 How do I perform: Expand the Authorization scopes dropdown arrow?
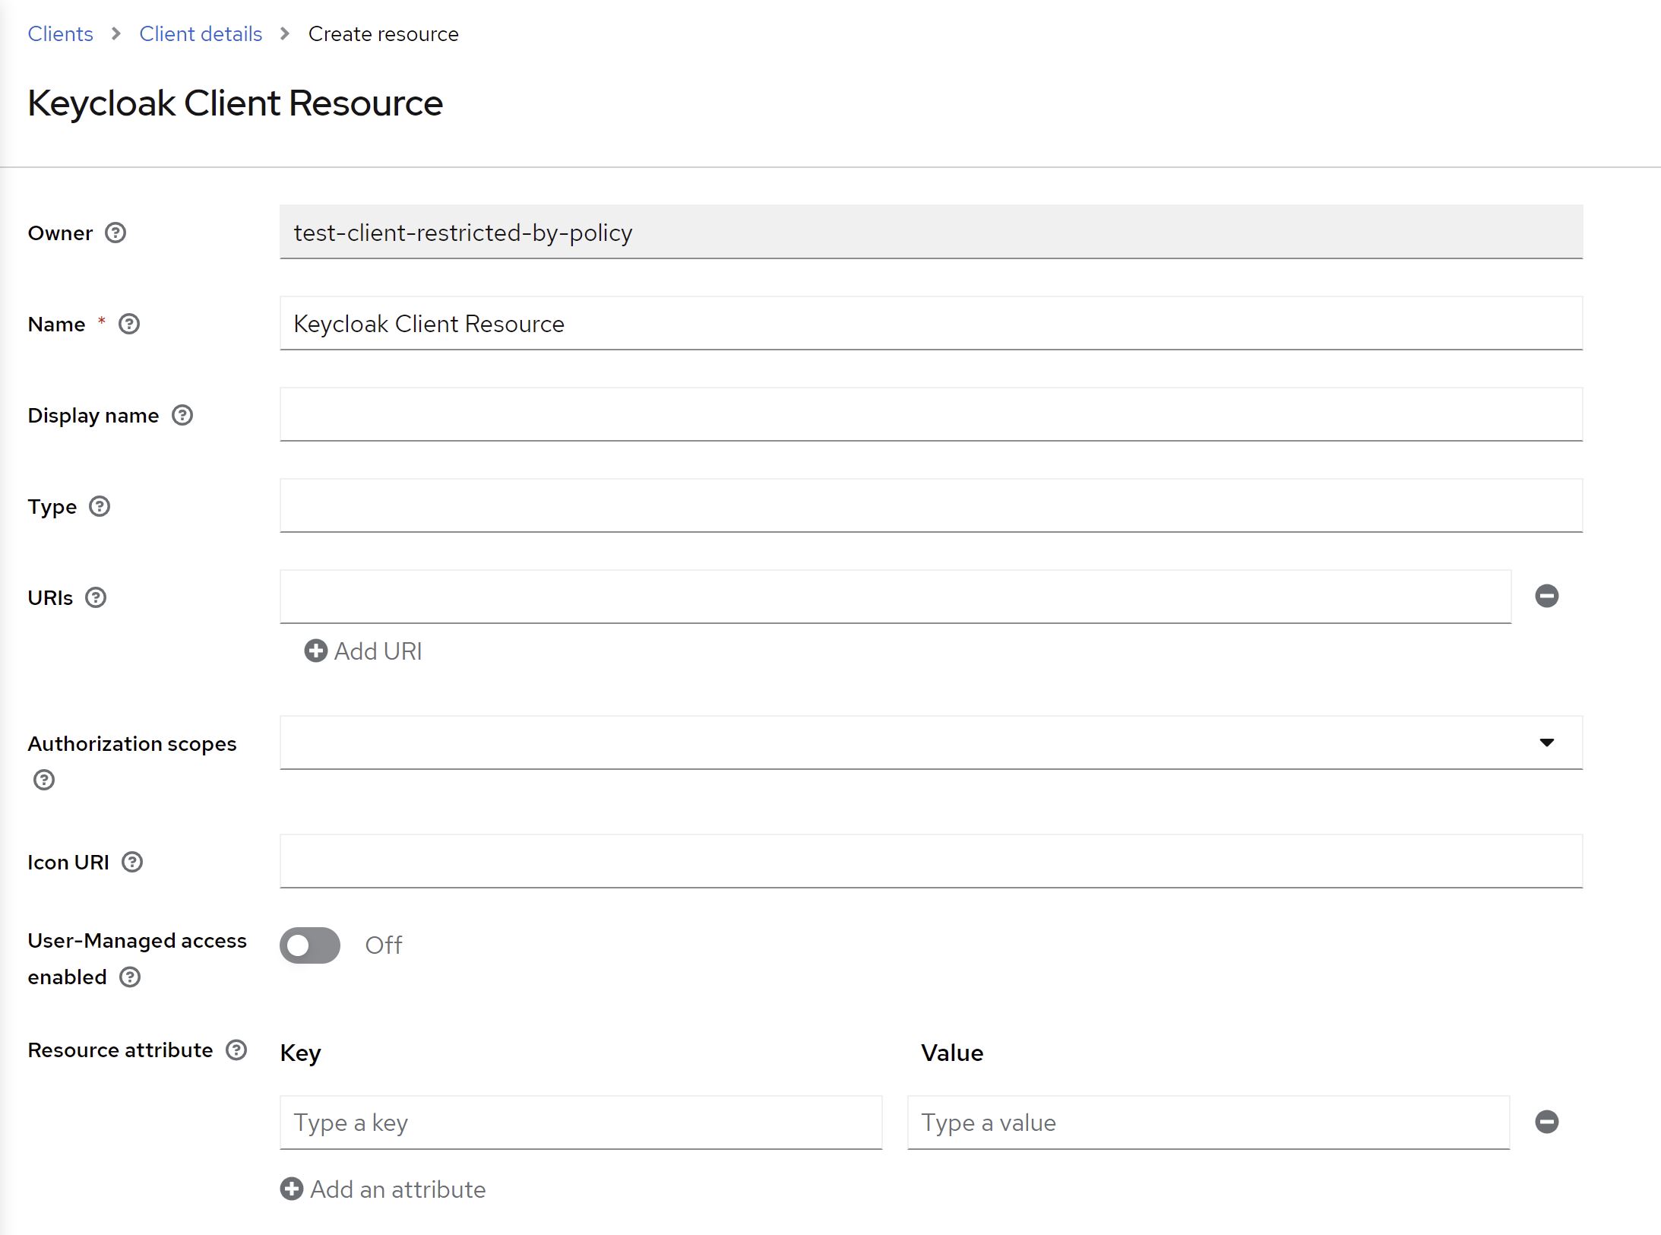(x=1546, y=743)
